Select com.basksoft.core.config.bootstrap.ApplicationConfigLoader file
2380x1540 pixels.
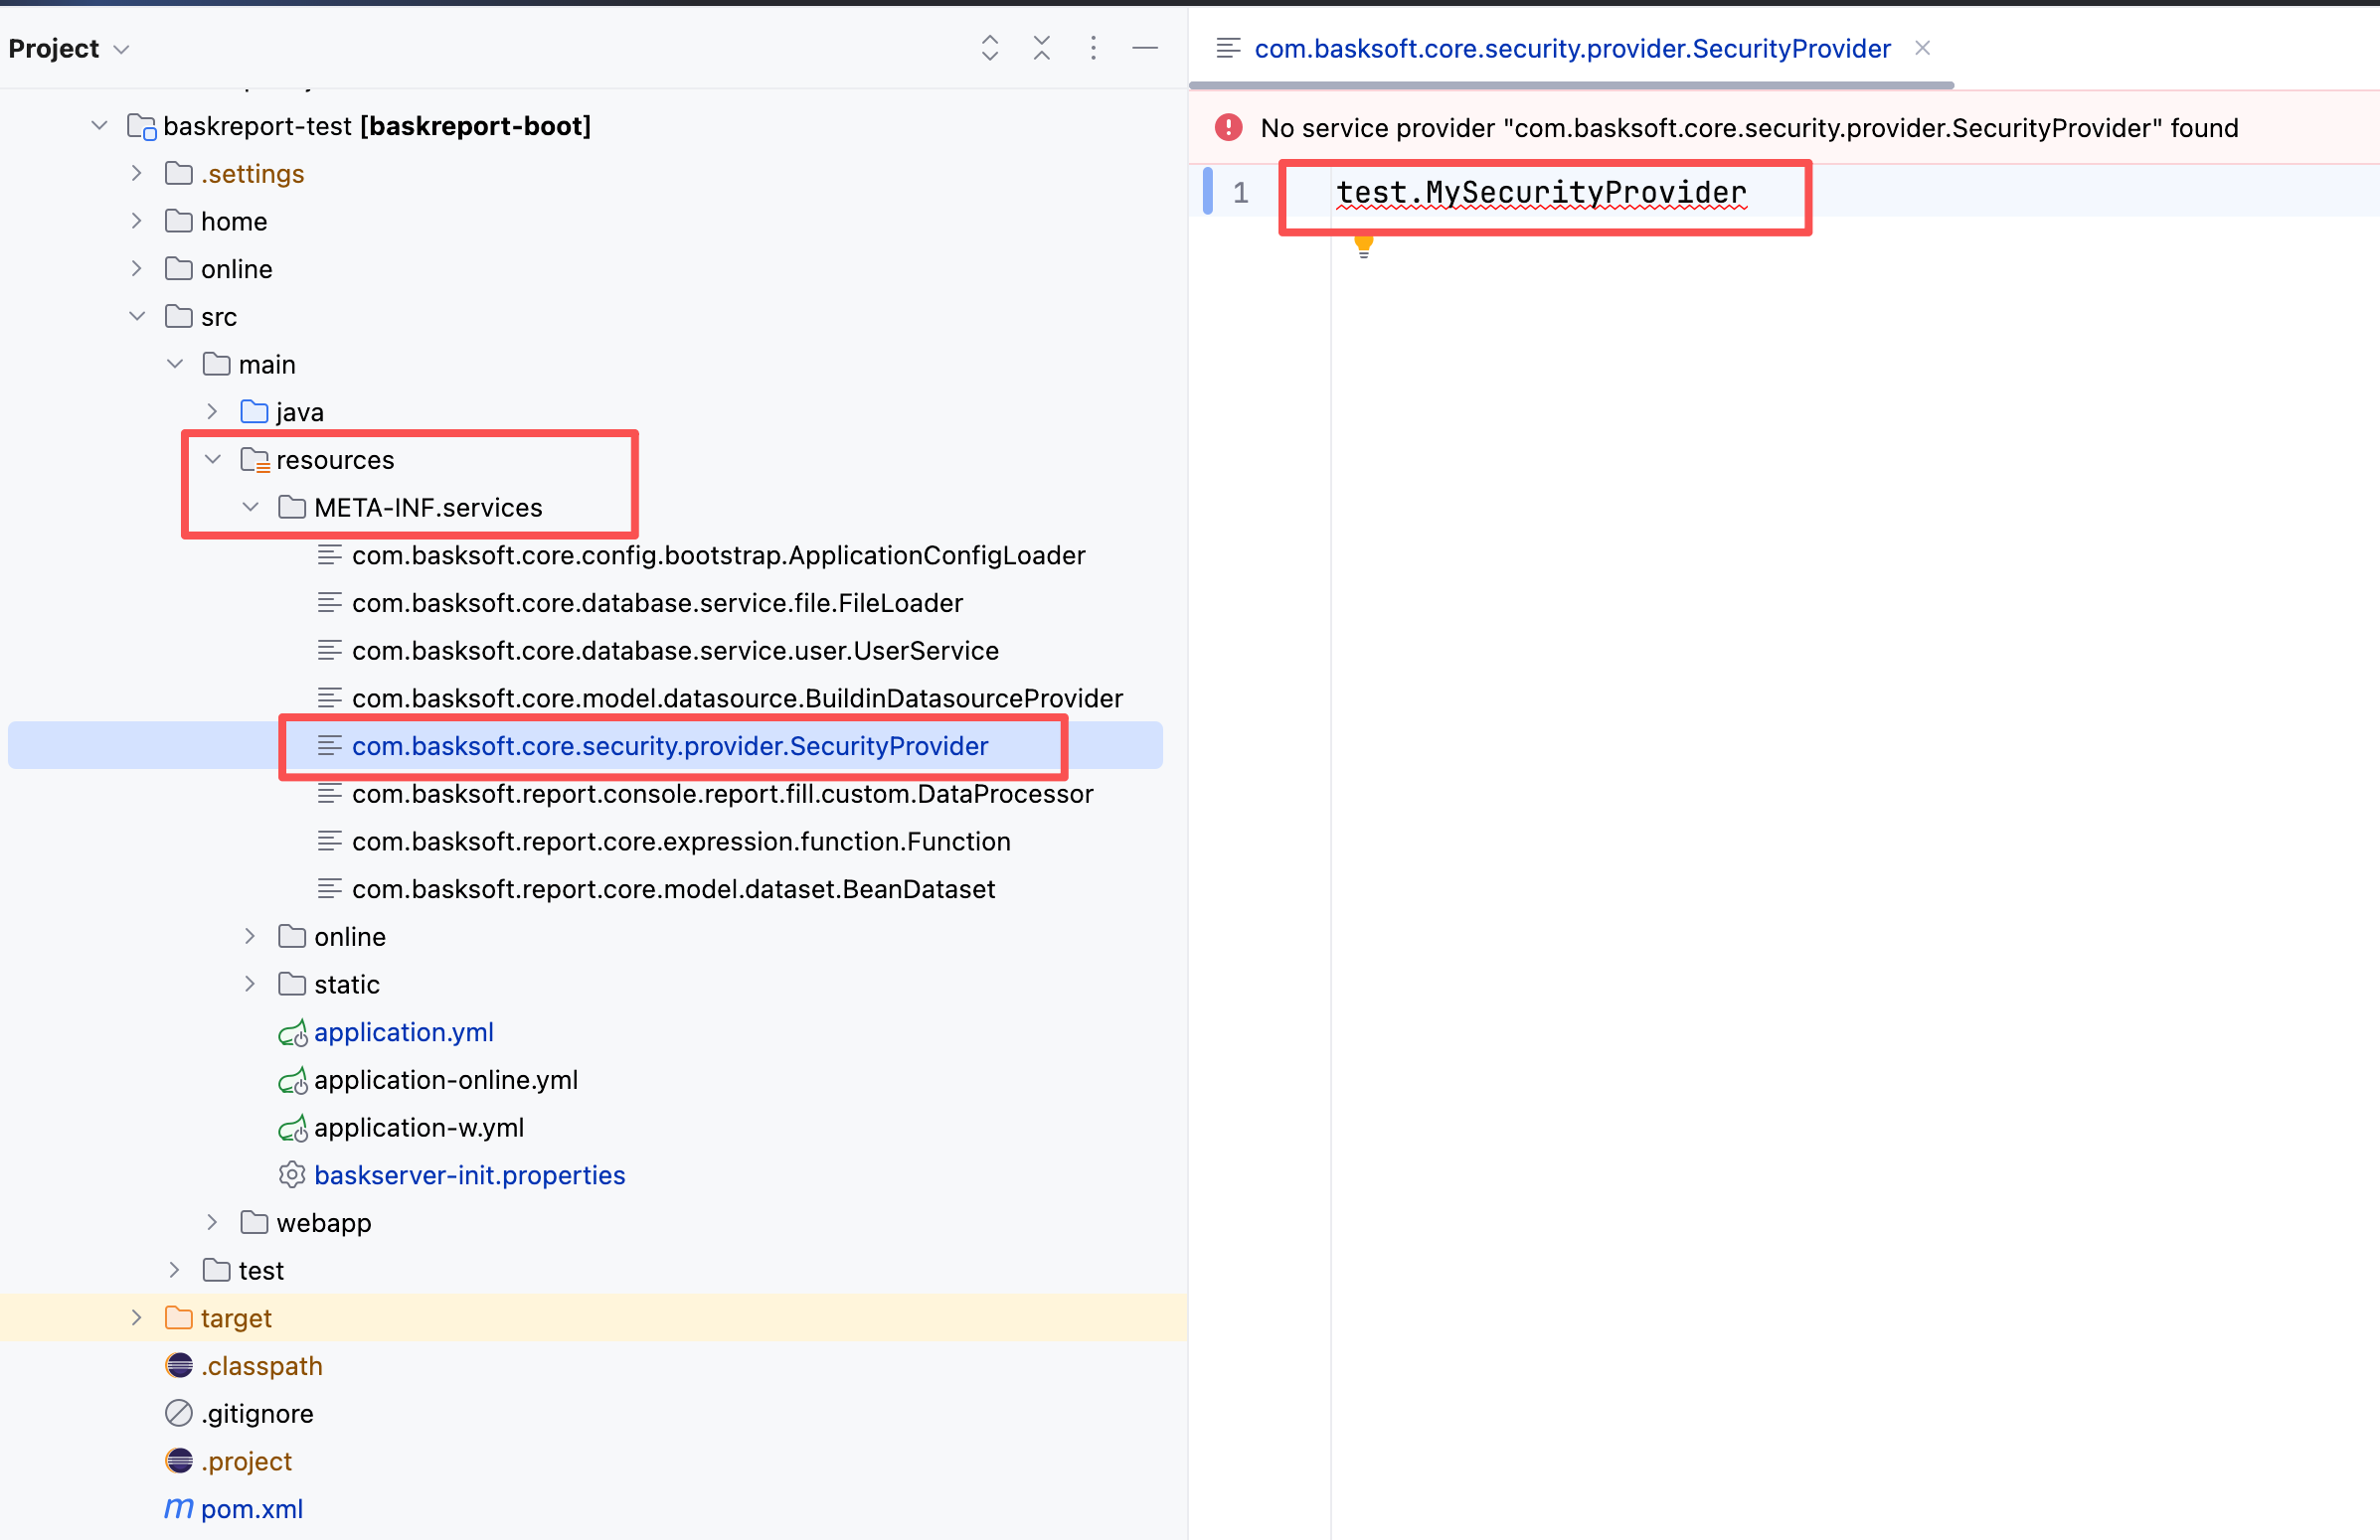tap(718, 555)
